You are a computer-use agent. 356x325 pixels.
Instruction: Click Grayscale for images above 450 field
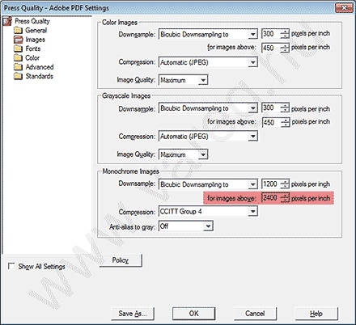[x=271, y=122]
